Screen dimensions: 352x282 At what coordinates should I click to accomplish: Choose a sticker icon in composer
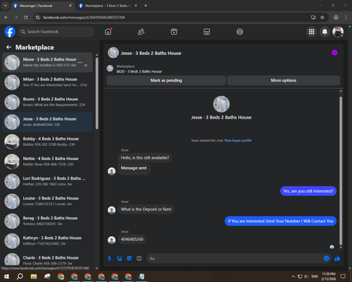[x=130, y=259]
